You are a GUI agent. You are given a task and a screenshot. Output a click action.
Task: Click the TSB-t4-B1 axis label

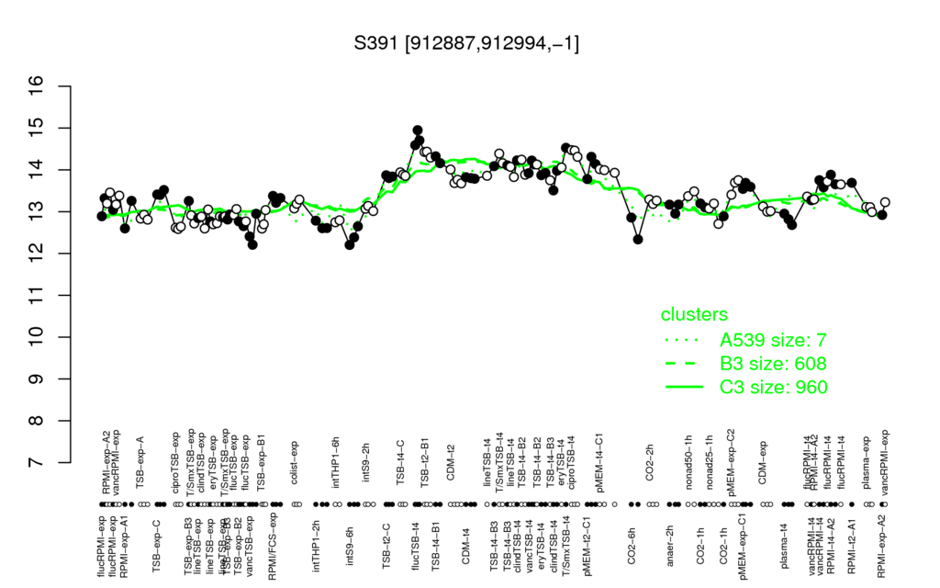[x=436, y=544]
